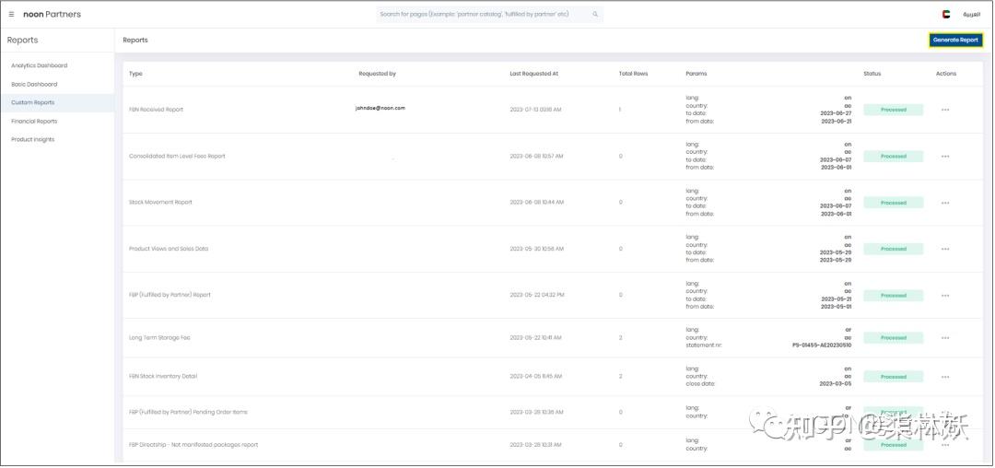This screenshot has width=995, height=468.
Task: Click the noon Partners logo
Action: (52, 15)
